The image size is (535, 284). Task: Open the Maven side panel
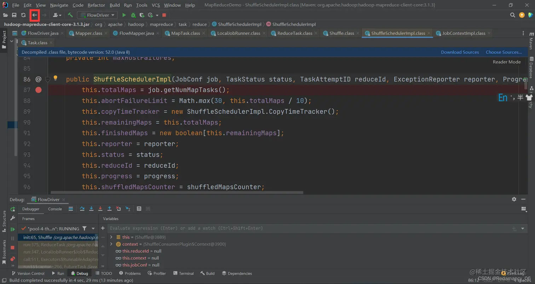click(x=531, y=40)
